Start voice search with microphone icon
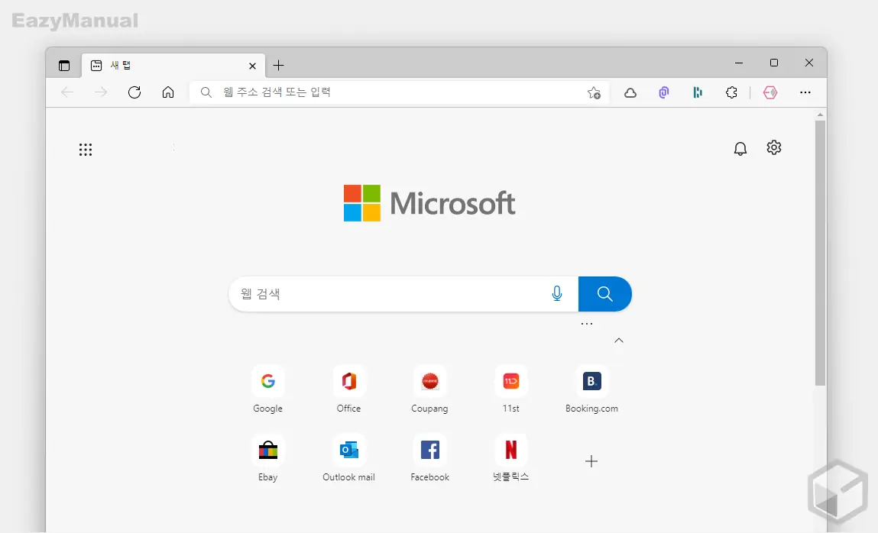The image size is (878, 533). pos(557,294)
